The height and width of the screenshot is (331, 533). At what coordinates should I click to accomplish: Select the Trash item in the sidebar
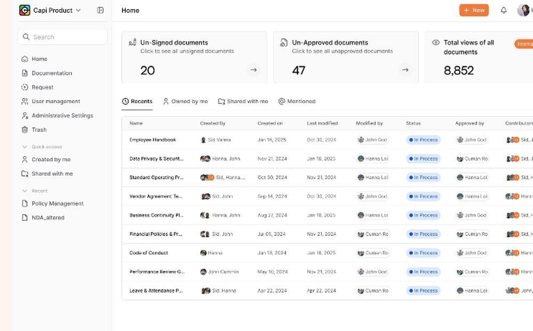click(41, 129)
